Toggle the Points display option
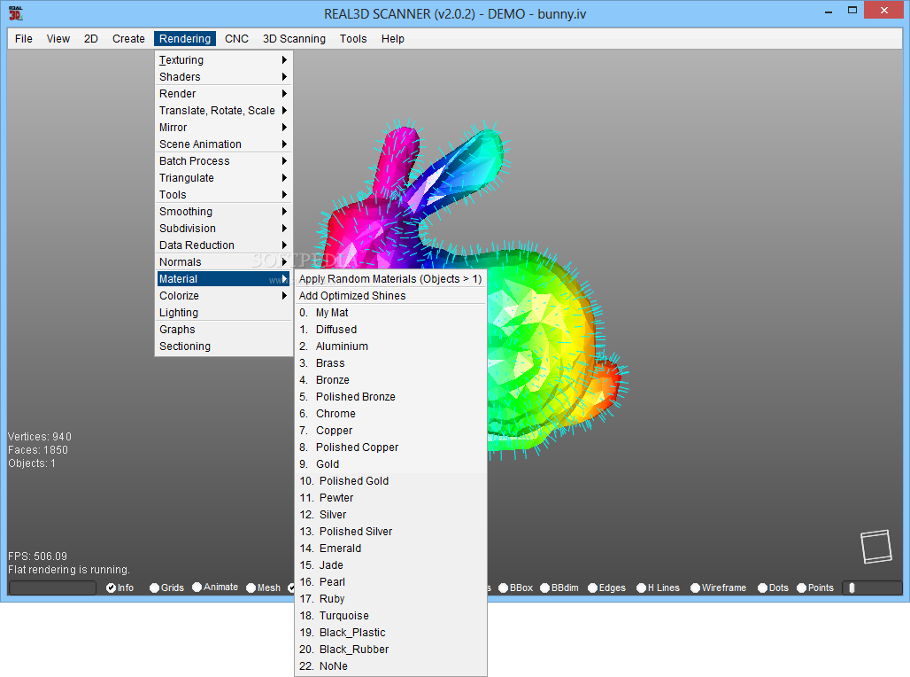 (x=815, y=588)
